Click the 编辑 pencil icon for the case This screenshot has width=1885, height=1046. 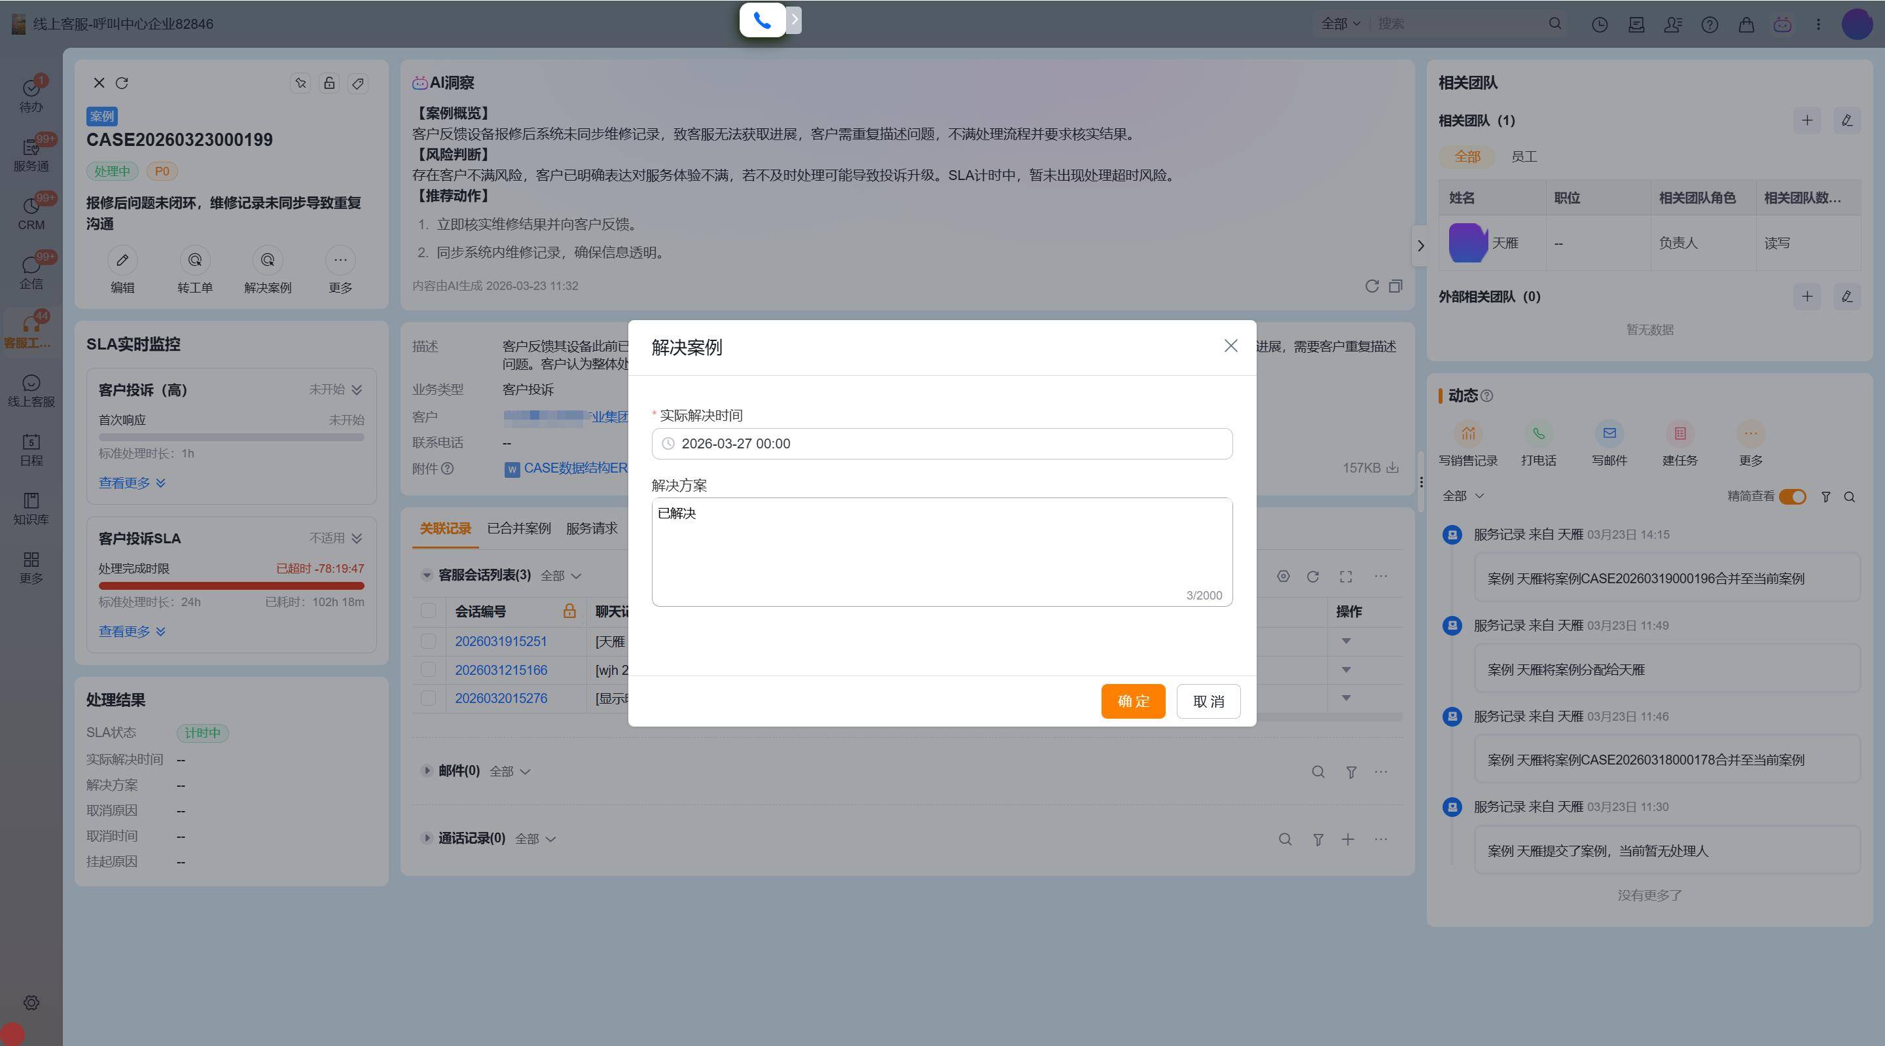pyautogui.click(x=122, y=261)
